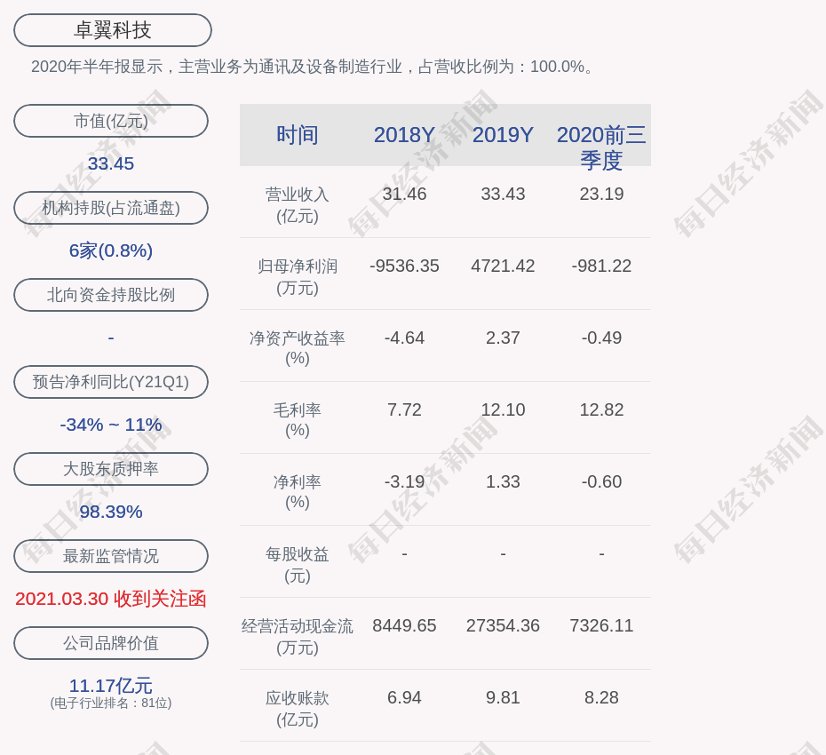Screen dimensions: 826x755
Task: Click the 市值(亿元) label pill
Action: (x=111, y=121)
